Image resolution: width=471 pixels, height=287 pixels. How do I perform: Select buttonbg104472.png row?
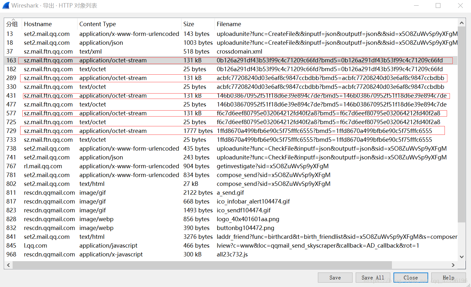(231, 228)
